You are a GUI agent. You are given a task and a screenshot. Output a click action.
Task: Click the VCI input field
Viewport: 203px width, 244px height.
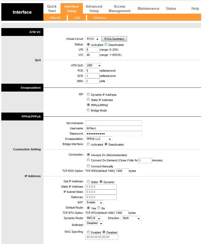(92, 55)
